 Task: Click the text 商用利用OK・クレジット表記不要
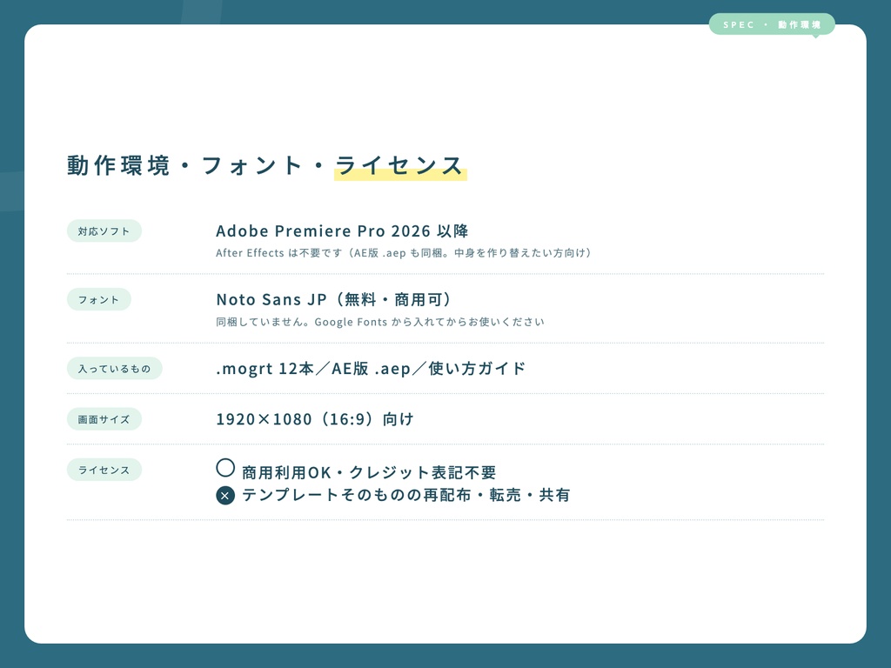(369, 472)
